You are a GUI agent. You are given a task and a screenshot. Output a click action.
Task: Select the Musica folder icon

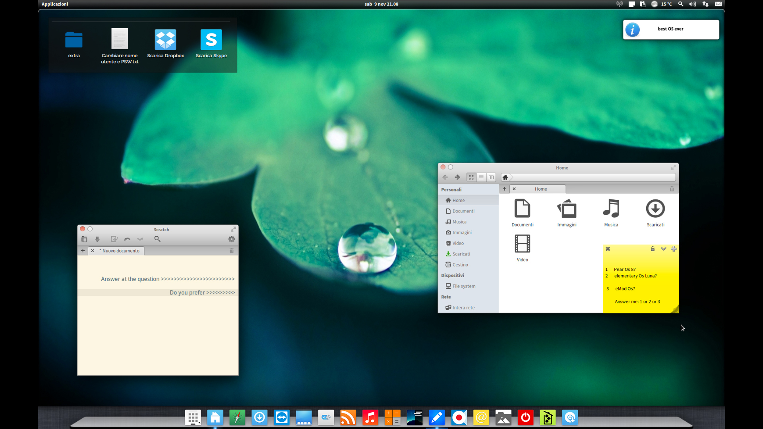tap(611, 213)
